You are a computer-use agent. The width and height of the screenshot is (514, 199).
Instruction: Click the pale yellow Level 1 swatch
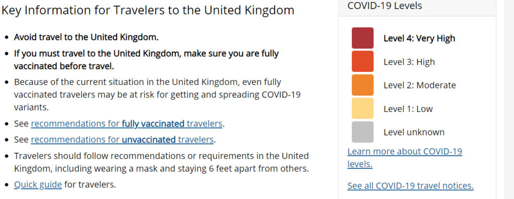(x=362, y=108)
